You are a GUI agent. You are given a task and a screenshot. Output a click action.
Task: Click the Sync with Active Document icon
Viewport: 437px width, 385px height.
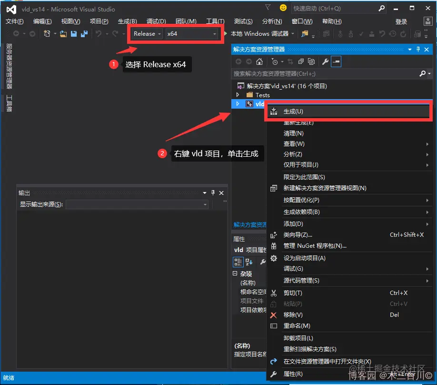290,61
